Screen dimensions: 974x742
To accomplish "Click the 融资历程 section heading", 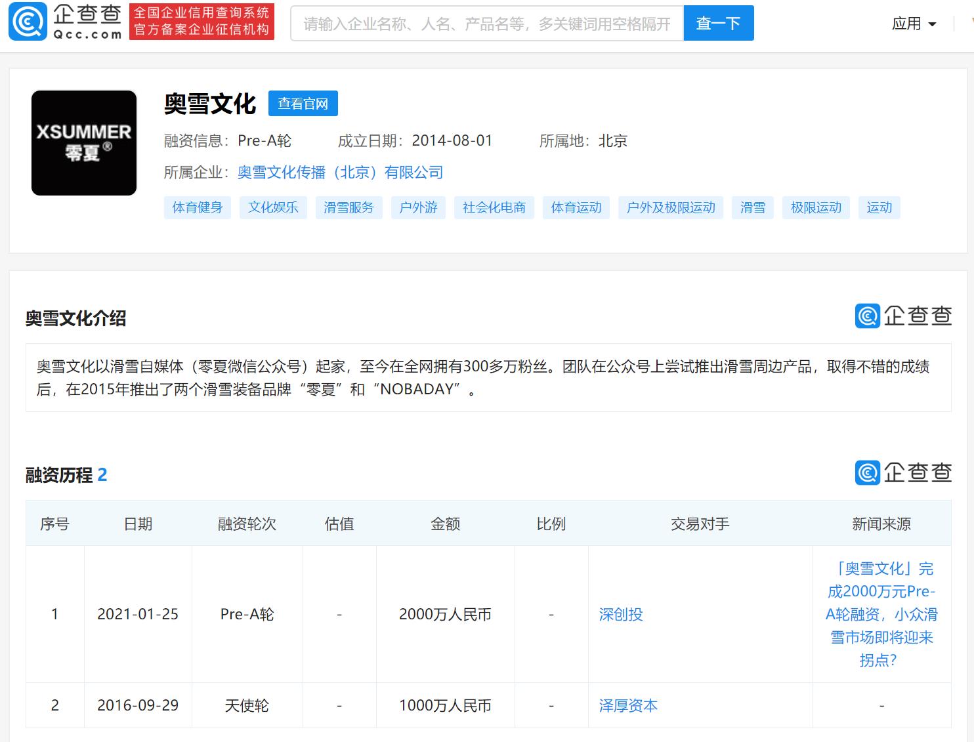I will click(66, 475).
